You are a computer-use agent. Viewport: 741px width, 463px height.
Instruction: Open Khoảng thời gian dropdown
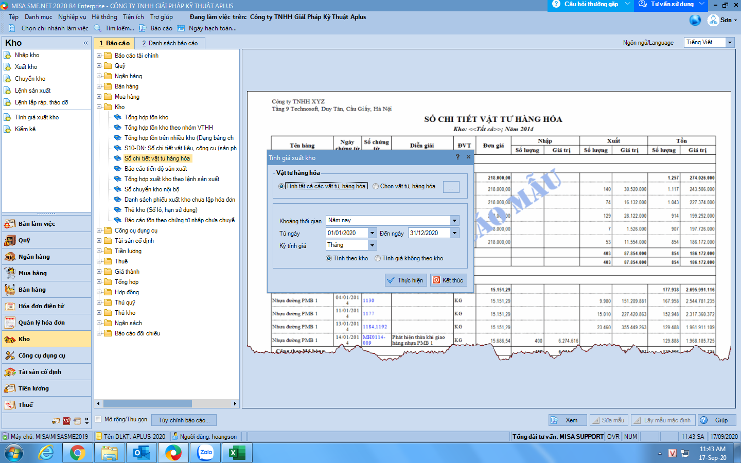[454, 220]
